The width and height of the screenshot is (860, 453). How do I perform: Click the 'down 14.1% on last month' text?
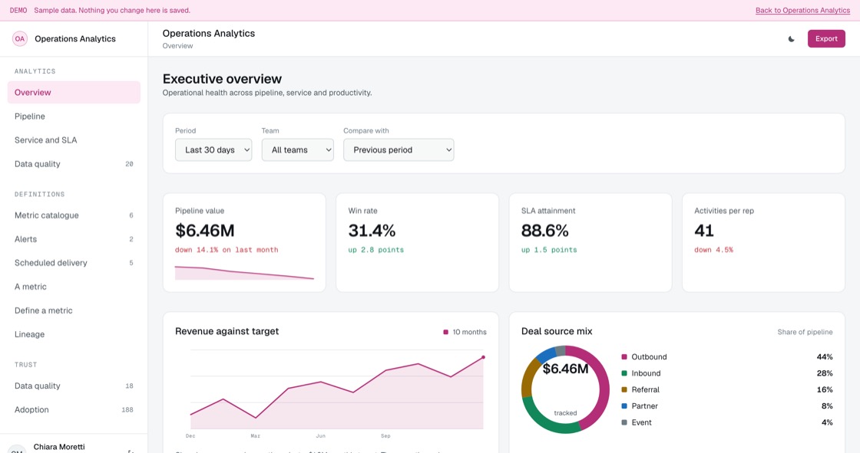(227, 250)
